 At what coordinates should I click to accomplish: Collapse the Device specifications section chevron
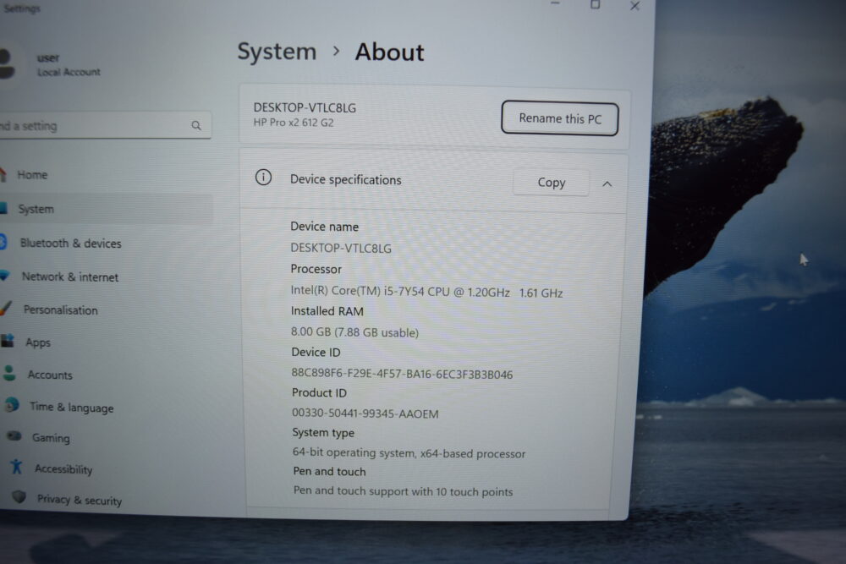[607, 183]
